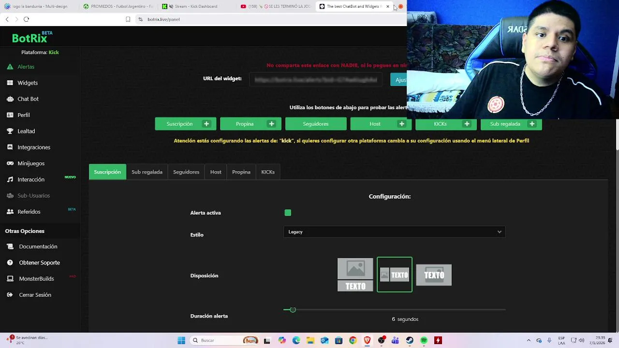
Task: Click plus icon on KICKs test button
Action: pos(467,124)
